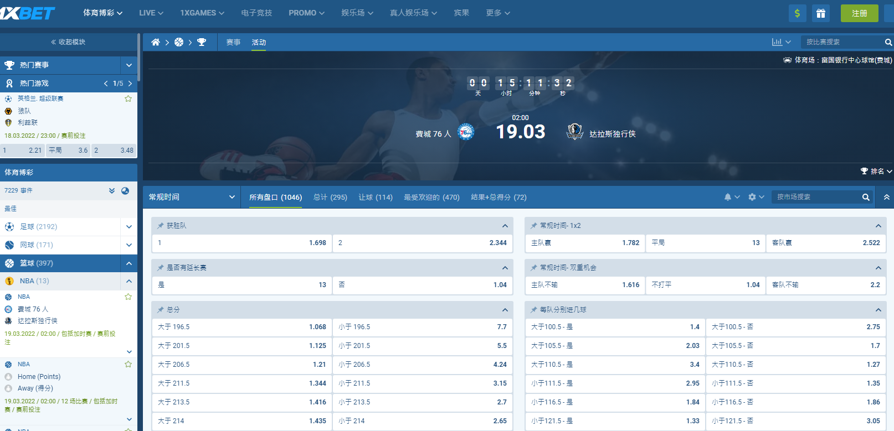Open the 体育博彩 top menu
The width and height of the screenshot is (894, 431).
click(x=102, y=13)
